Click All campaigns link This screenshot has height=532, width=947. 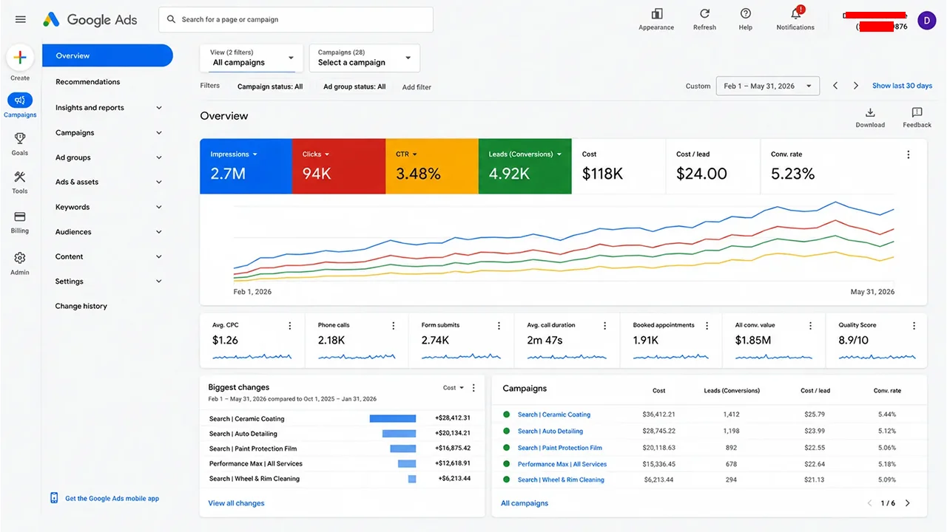(525, 503)
